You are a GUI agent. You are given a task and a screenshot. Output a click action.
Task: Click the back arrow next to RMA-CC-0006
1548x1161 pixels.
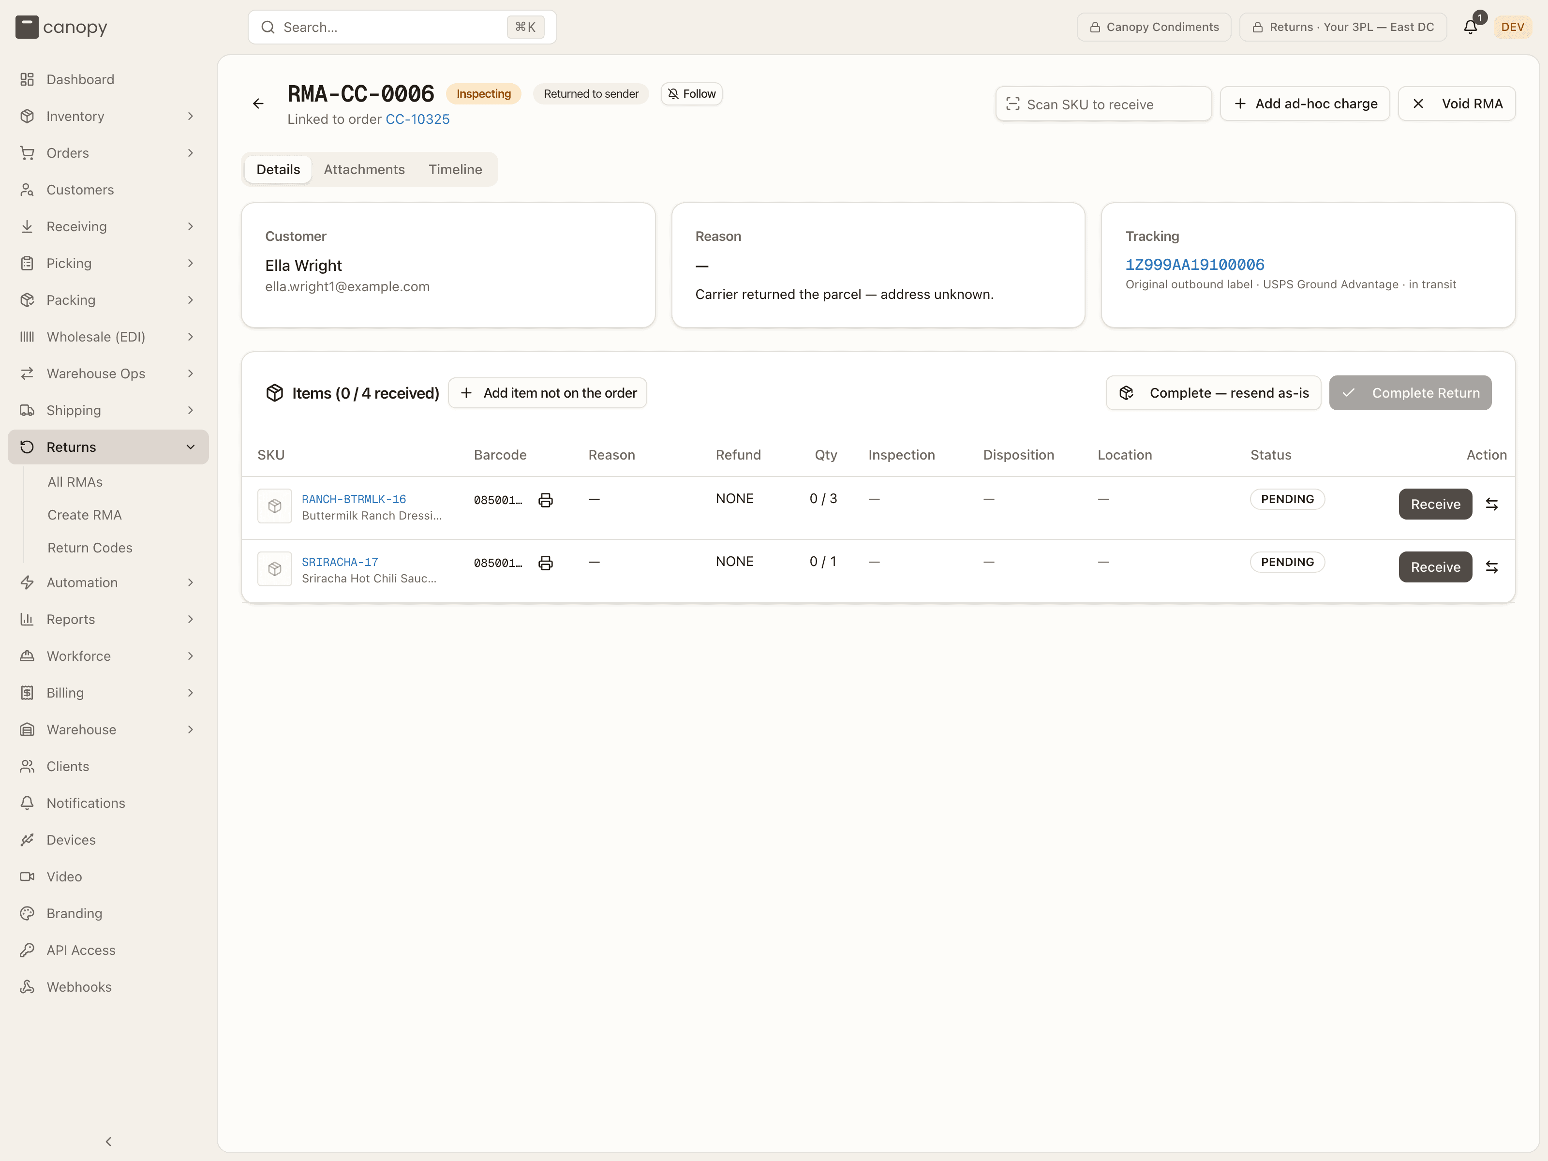point(258,104)
